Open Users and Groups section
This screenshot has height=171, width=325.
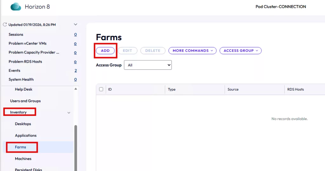(25, 101)
